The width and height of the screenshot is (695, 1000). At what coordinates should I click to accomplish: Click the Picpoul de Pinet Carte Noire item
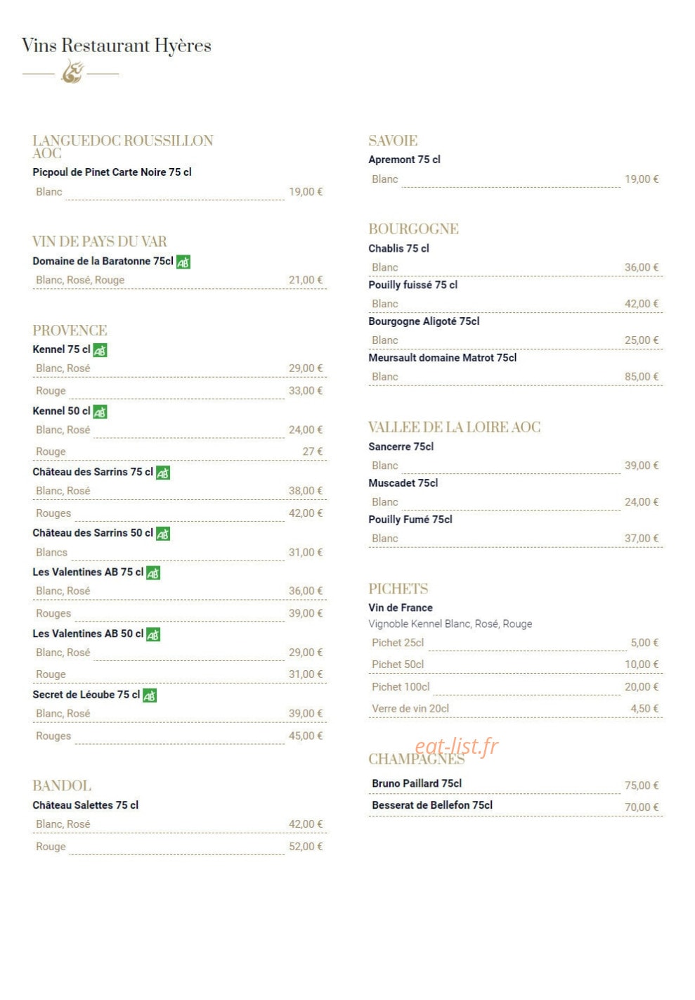point(112,172)
